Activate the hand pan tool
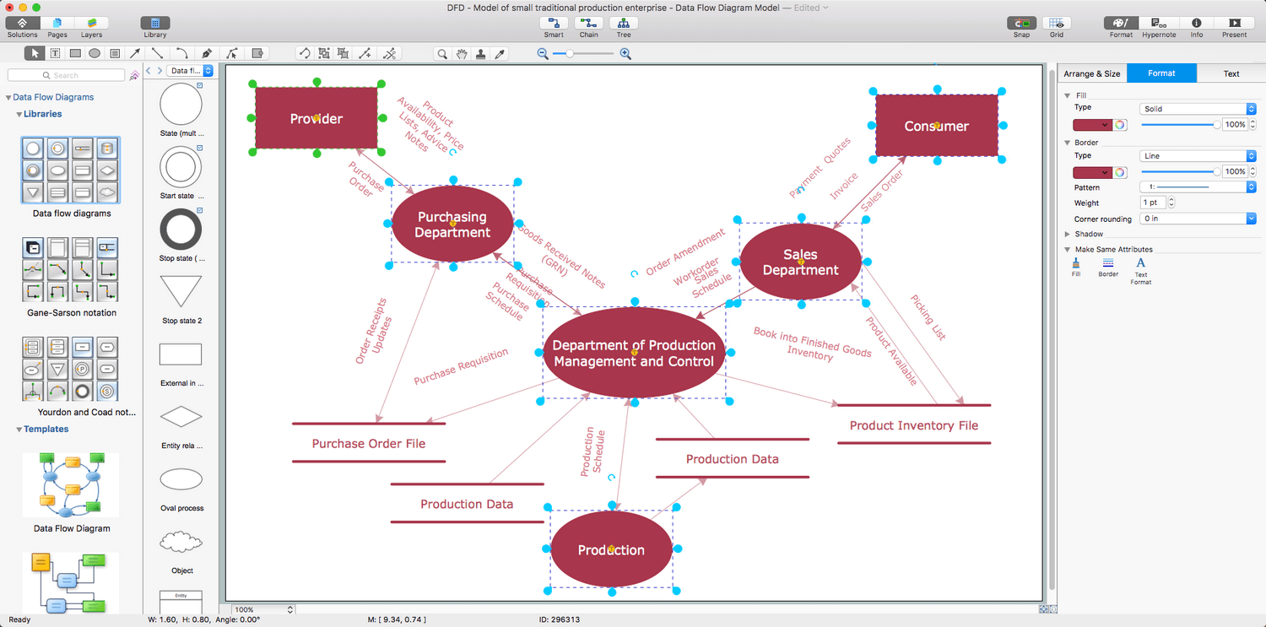Screen dimensions: 1266x627 tap(462, 53)
